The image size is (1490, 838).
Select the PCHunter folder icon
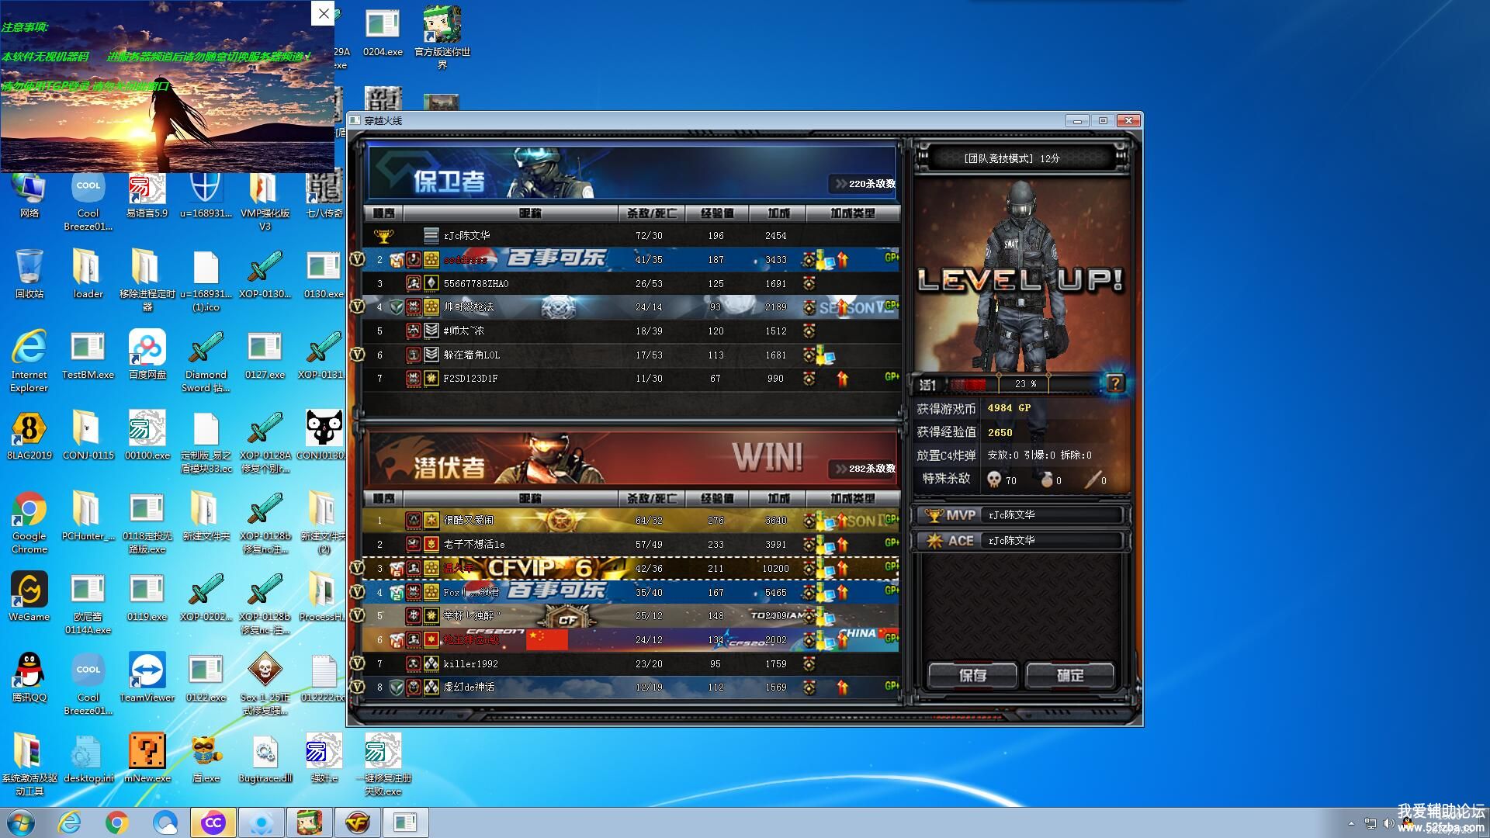click(88, 515)
